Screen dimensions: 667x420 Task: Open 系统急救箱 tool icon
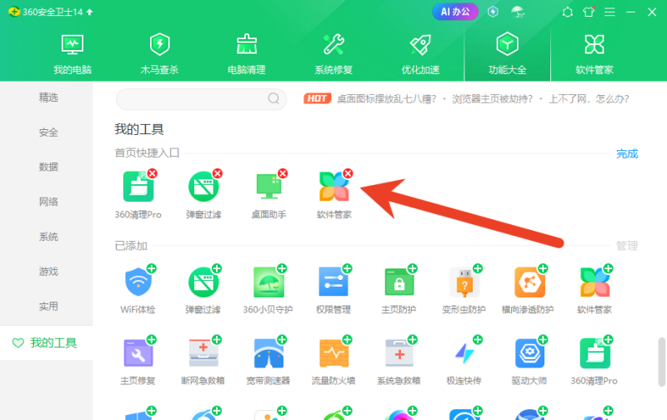click(x=399, y=352)
